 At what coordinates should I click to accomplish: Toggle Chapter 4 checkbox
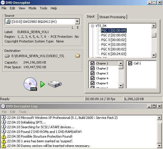coord(92,78)
